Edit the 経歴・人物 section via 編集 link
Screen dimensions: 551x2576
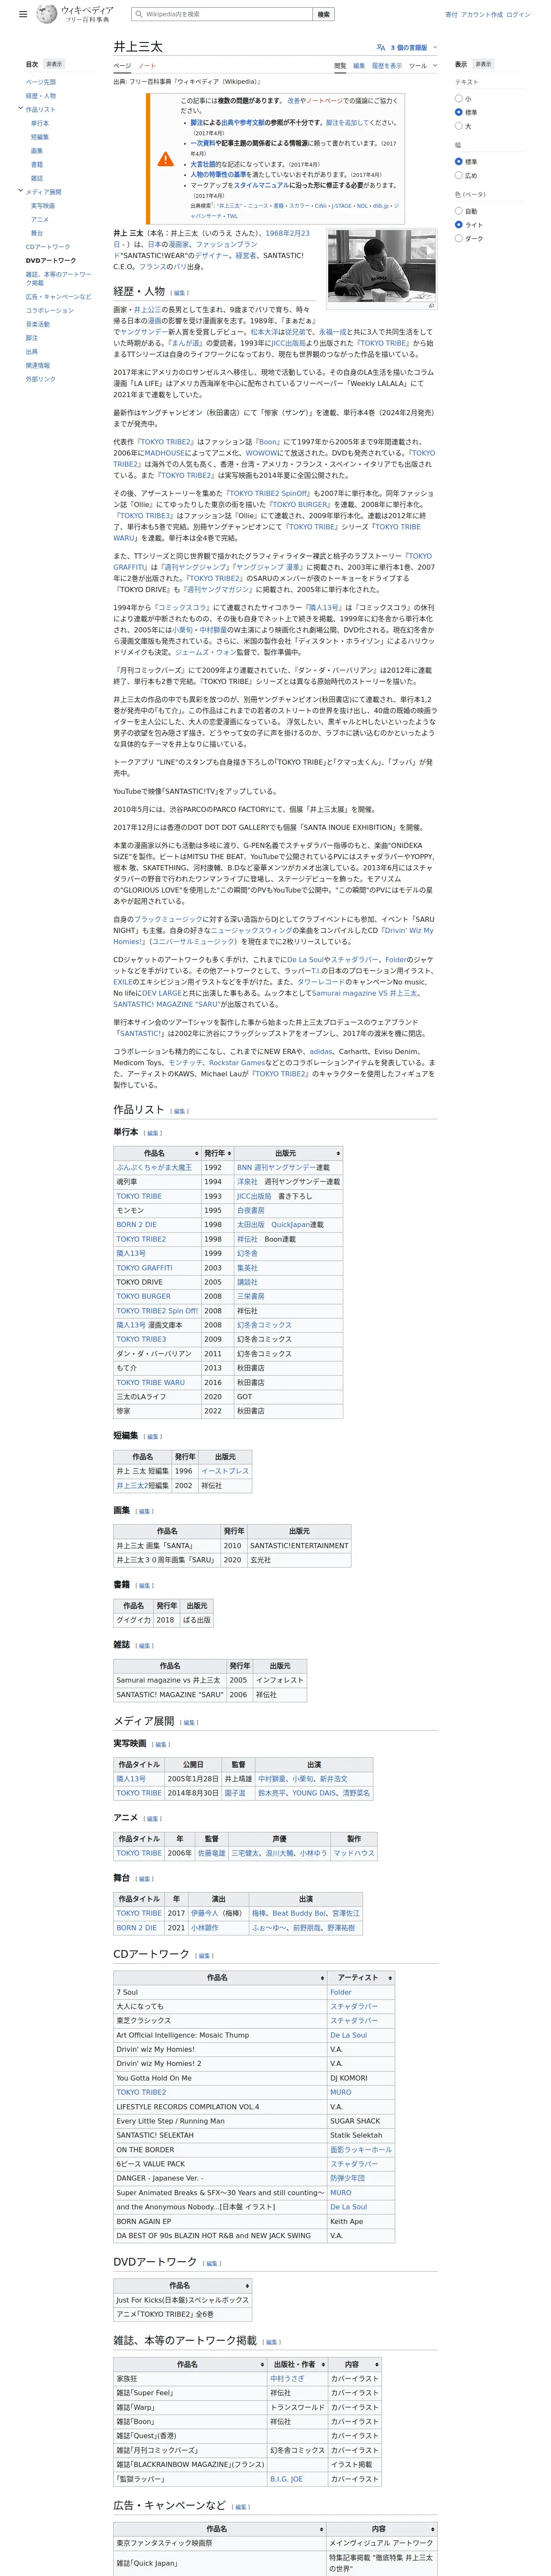tap(179, 293)
